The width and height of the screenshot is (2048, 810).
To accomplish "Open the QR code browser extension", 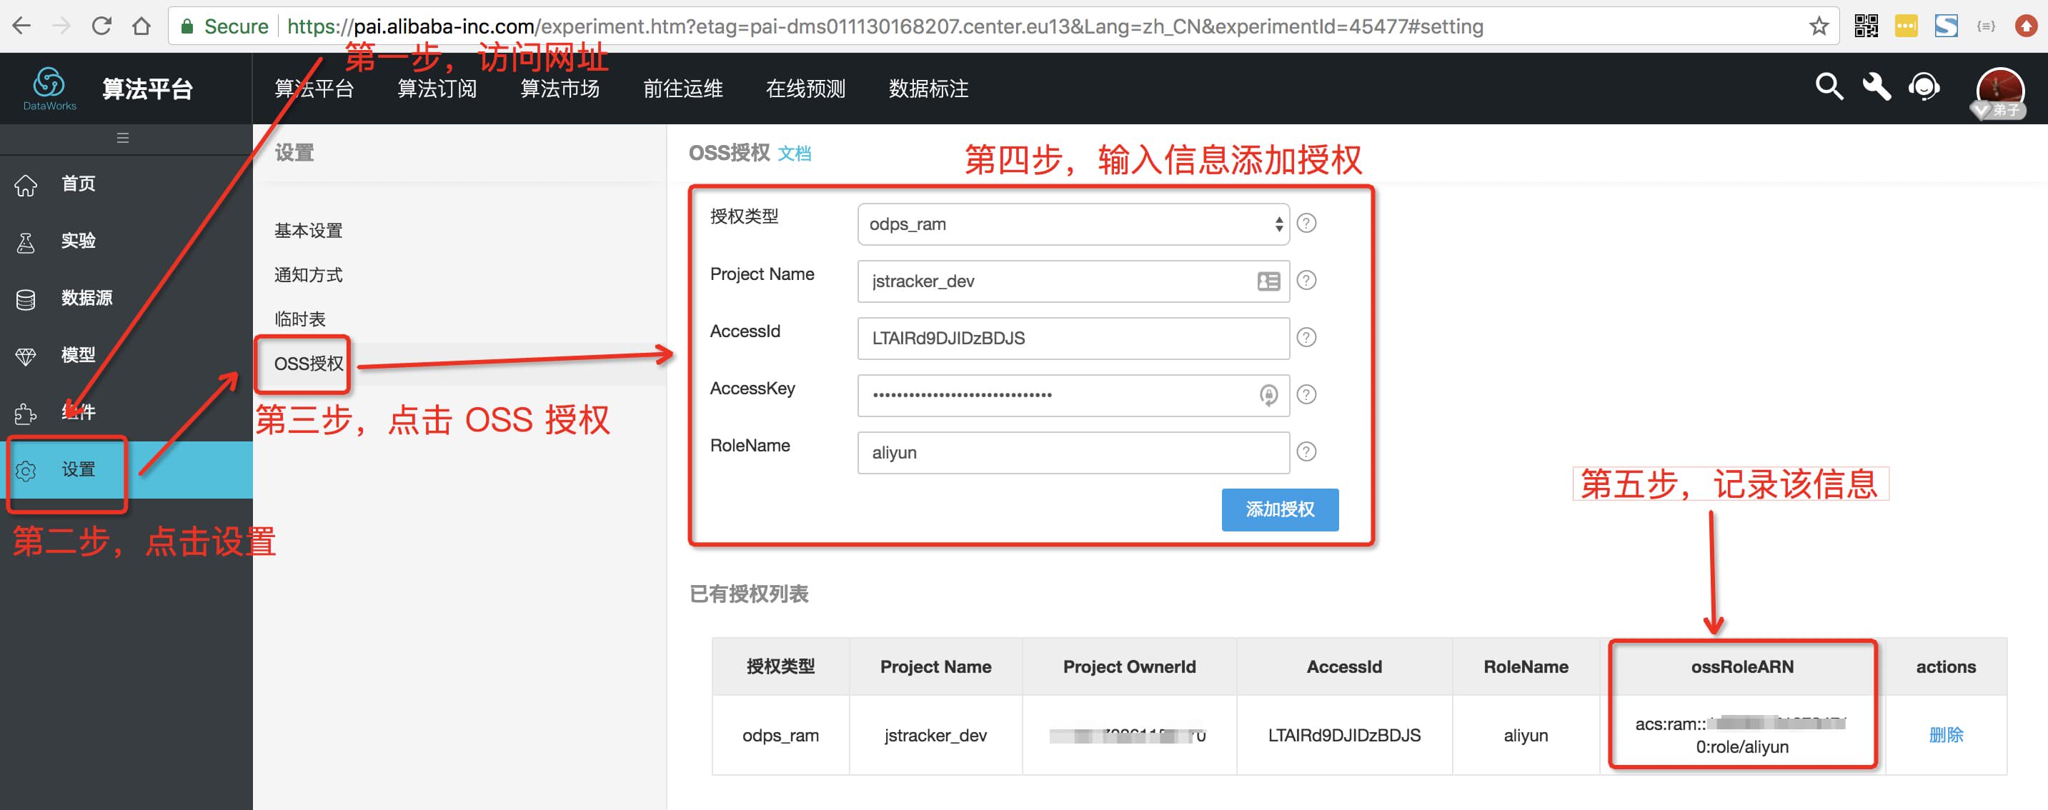I will tap(1866, 26).
